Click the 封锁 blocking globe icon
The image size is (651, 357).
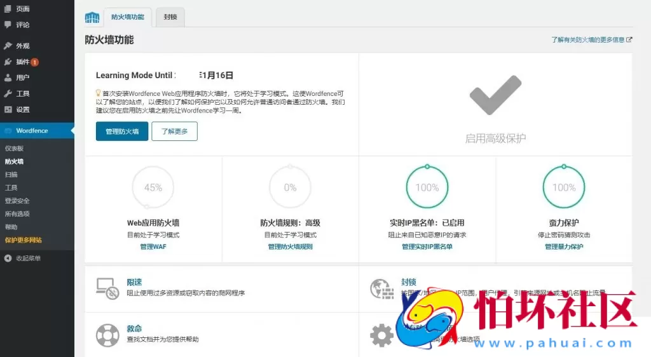pos(381,289)
